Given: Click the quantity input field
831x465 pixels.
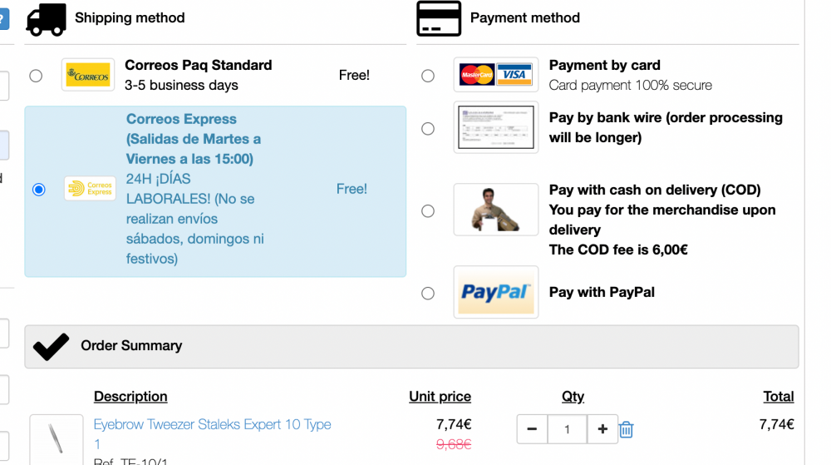Looking at the screenshot, I should 567,429.
